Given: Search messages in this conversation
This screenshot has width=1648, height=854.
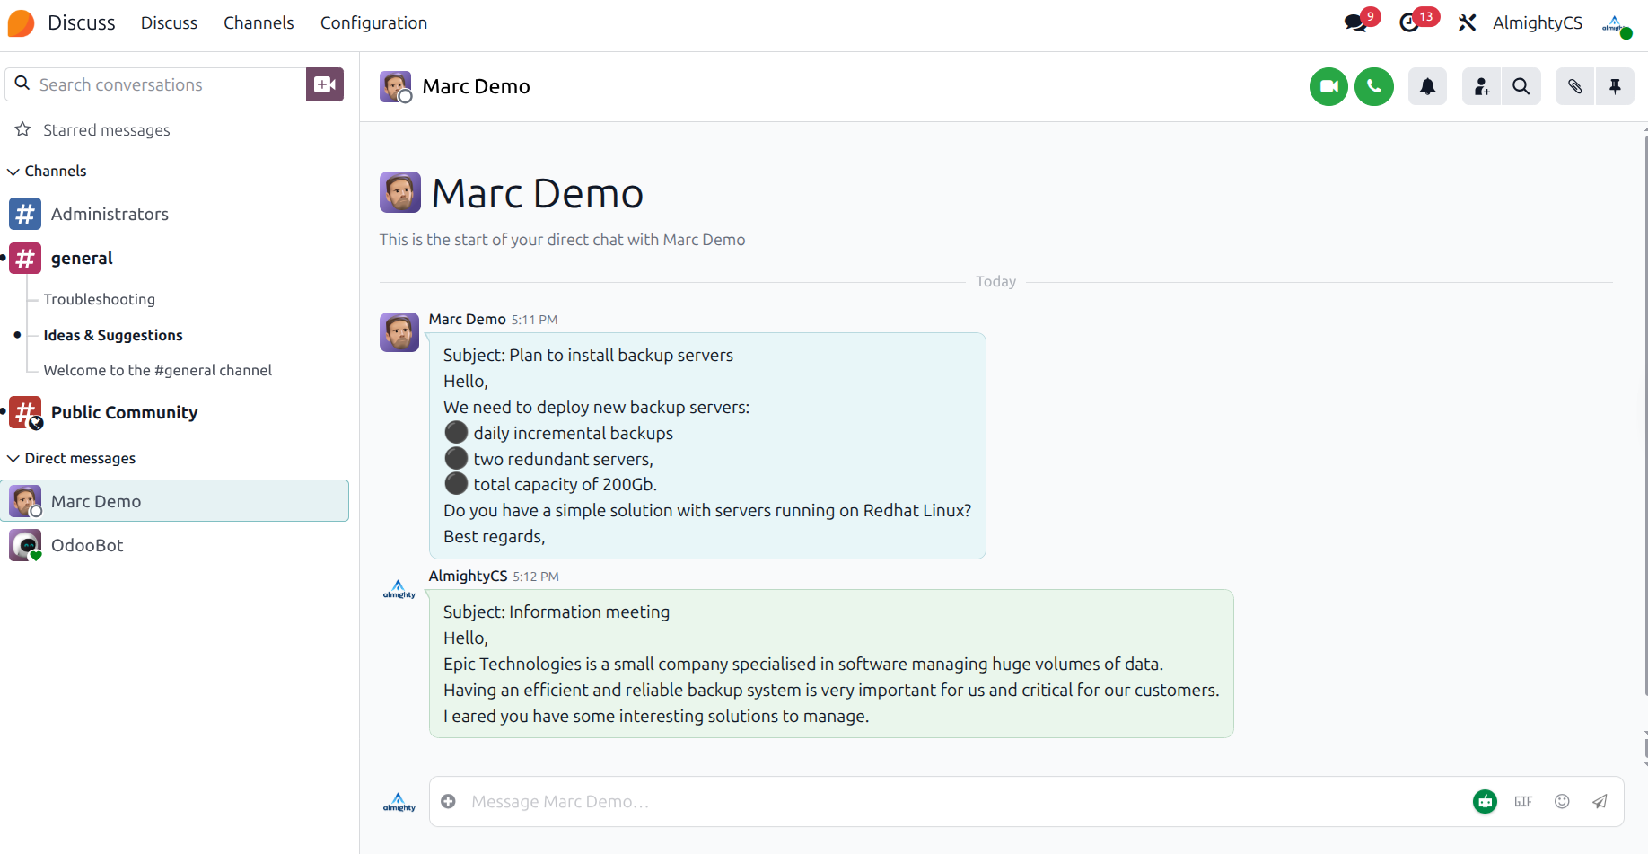Looking at the screenshot, I should (x=1521, y=87).
